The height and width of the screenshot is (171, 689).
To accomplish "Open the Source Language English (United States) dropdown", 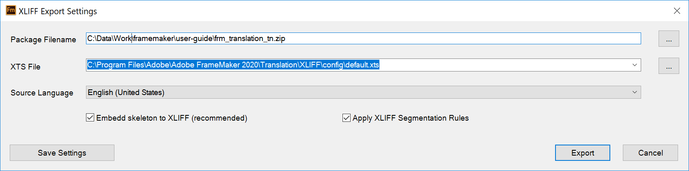I will pos(357,92).
